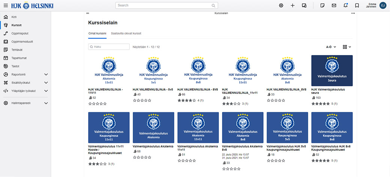Open Valmentajakoulutus Akatemia 11v11 thumbnail
Viewport: 390px width, 177px height.
[198, 127]
